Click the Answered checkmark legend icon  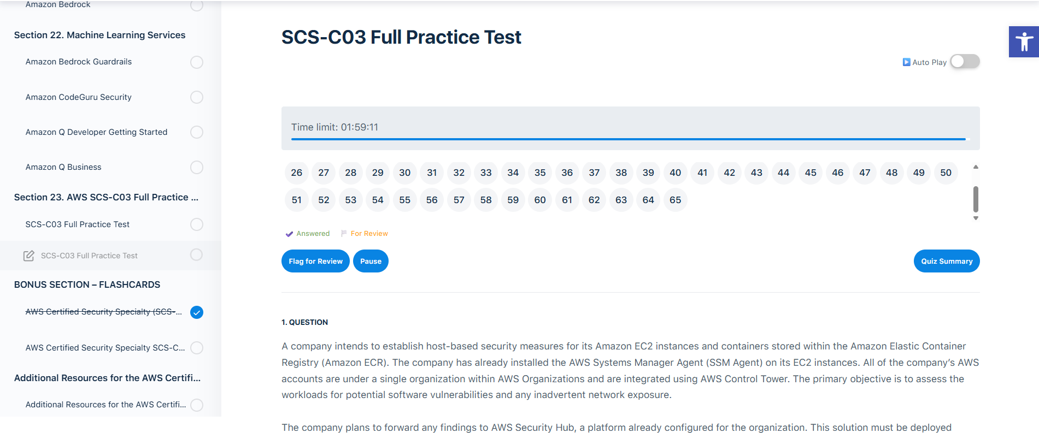pos(289,234)
